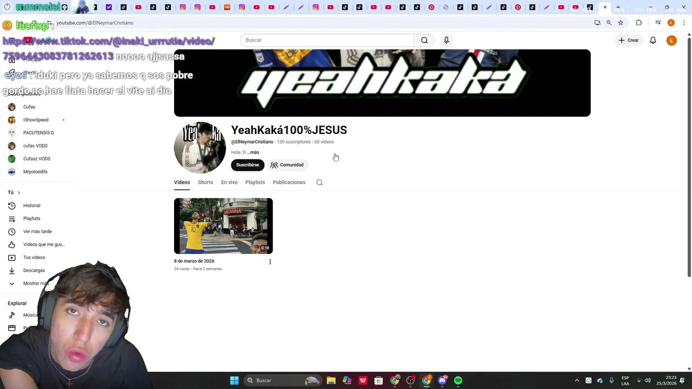Click the YouTube search magnifier button

coord(424,40)
